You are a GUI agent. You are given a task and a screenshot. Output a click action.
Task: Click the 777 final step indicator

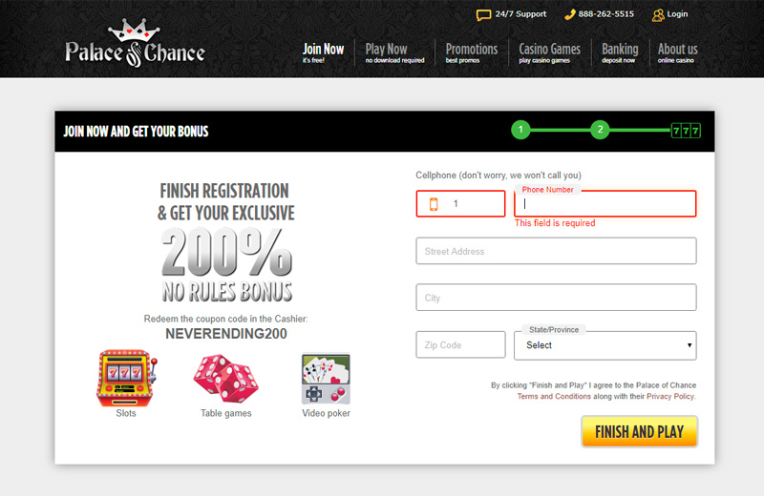click(x=686, y=131)
